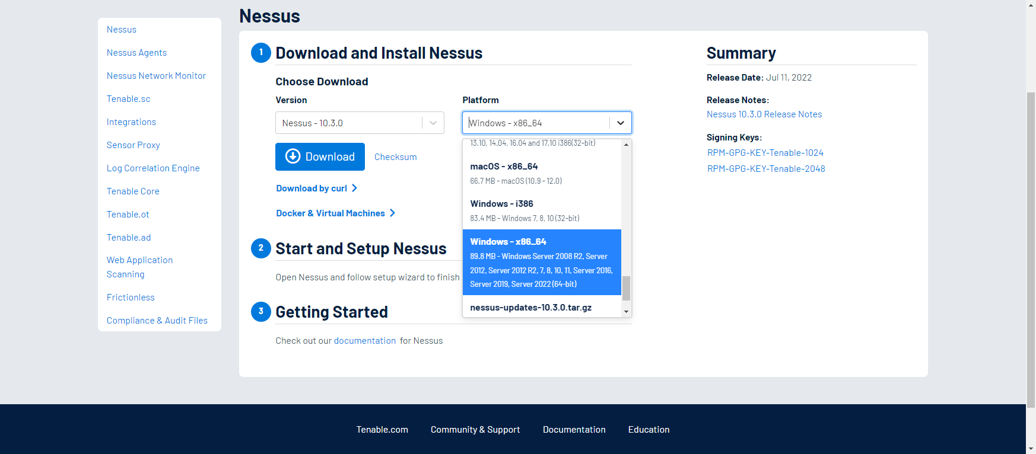Viewport: 1036px width, 454px height.
Task: Click the page scrollbar up arrow
Action: [1031, 5]
